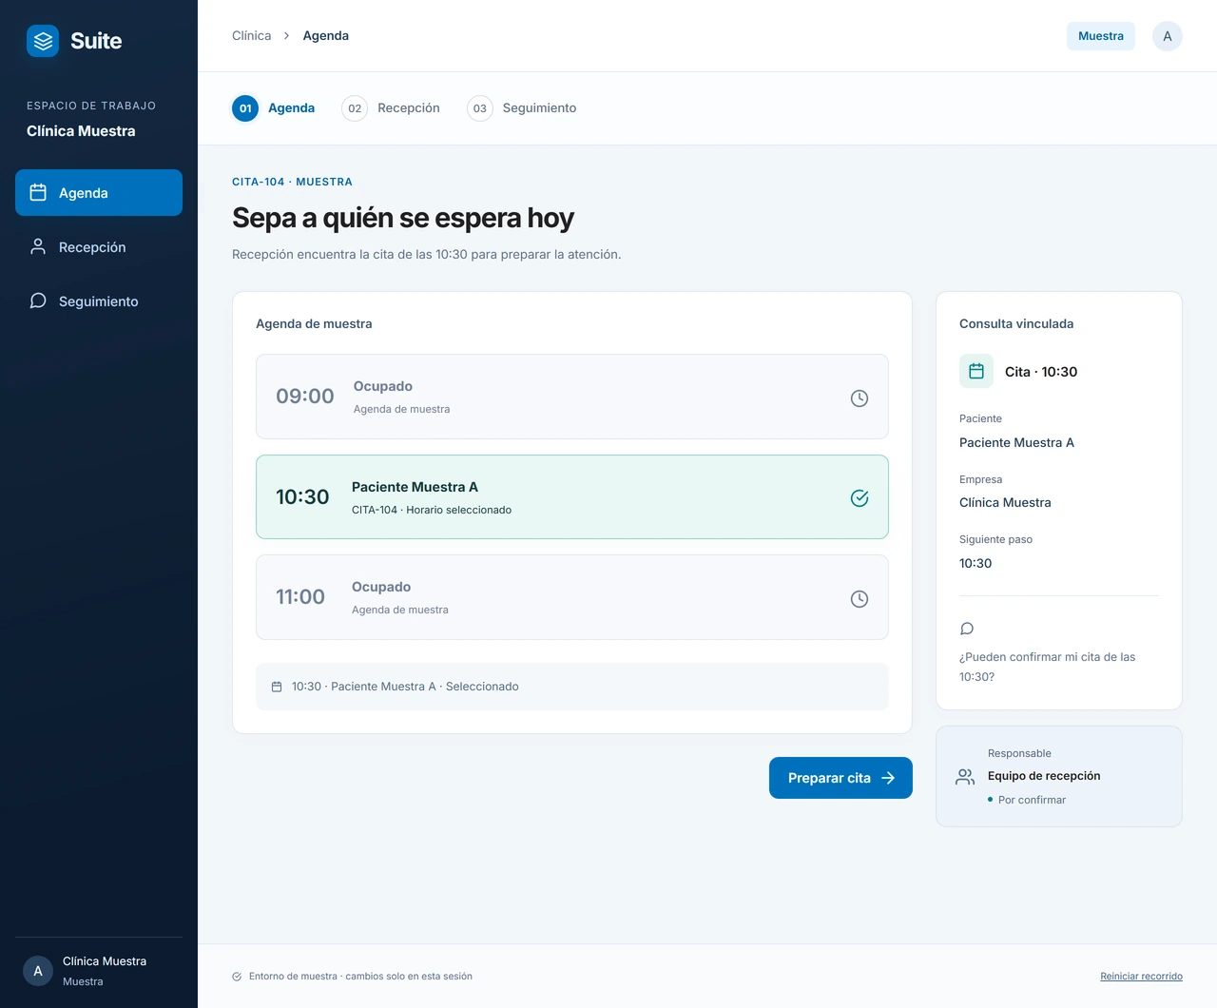The image size is (1217, 1008).
Task: Click Equipo de recepción in the Responsable card
Action: 1044,776
